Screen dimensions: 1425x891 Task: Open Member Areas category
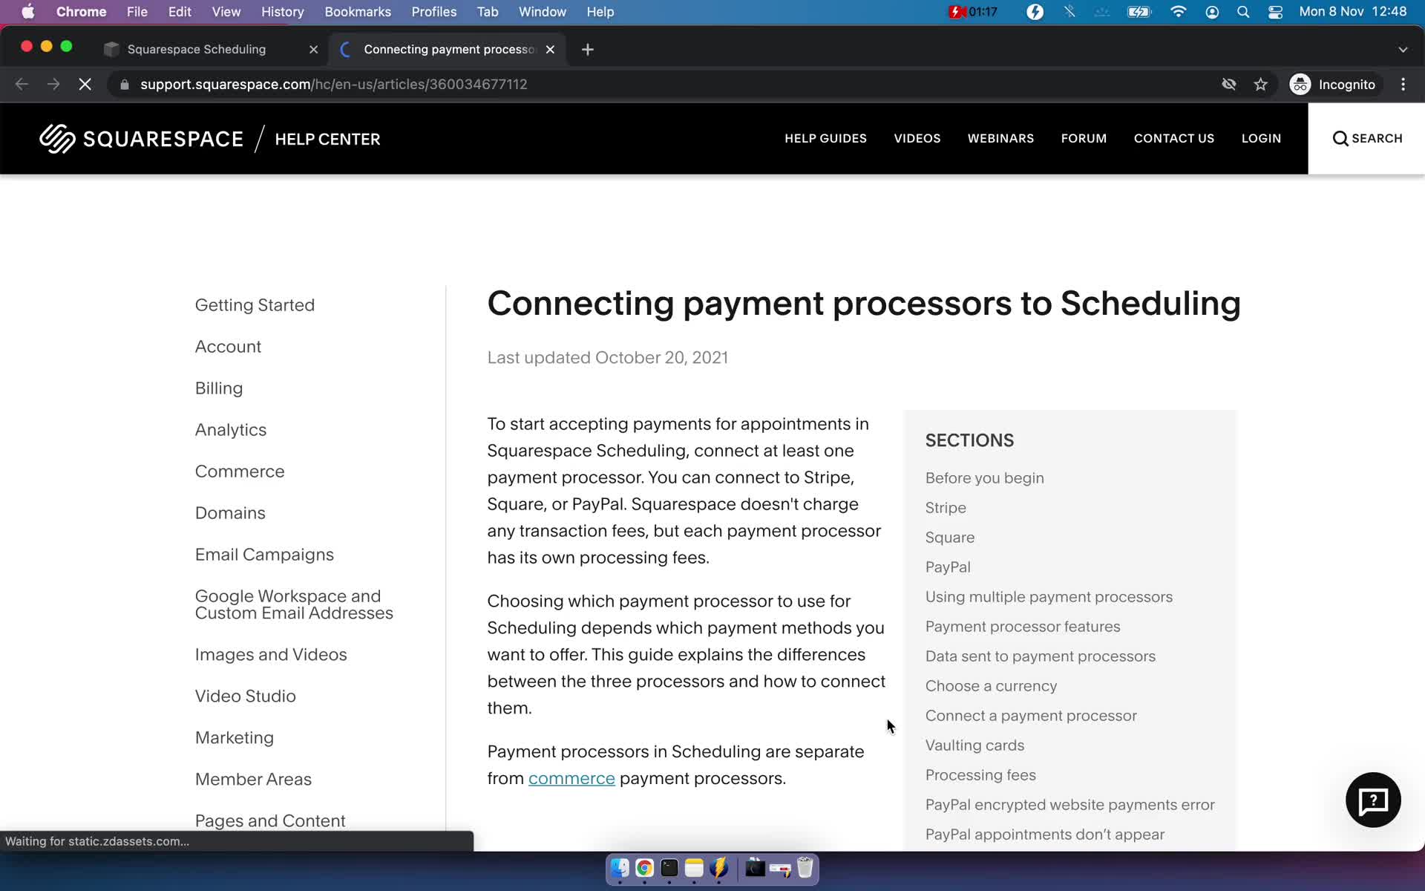[253, 780]
